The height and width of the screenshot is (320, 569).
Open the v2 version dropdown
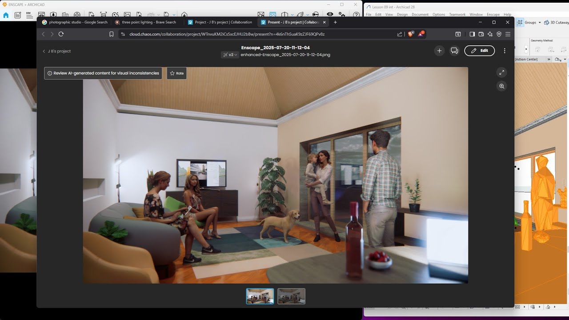point(230,55)
